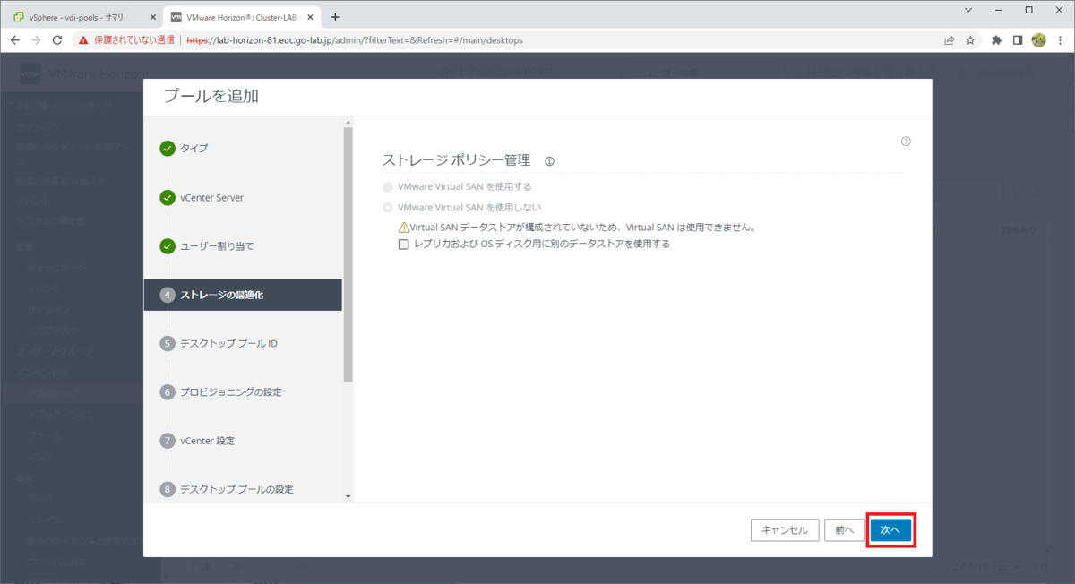Select ストレージの最適化 wizard step
1075x584 pixels.
coord(243,295)
